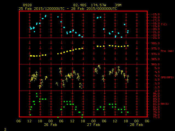This screenshot has height=131, width=175.
Task: Click the -19.0 temperature tick label
Action: coord(156,26)
